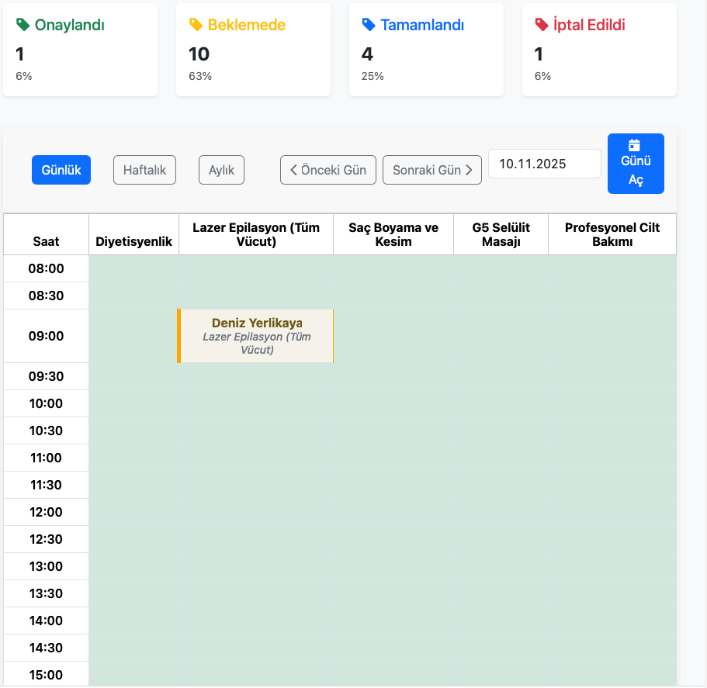
Task: Click the date field showing 10.11.2025
Action: (544, 164)
